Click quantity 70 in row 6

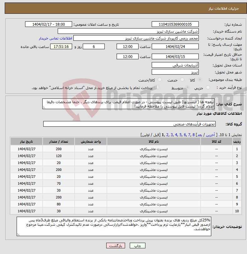tap(59, 183)
